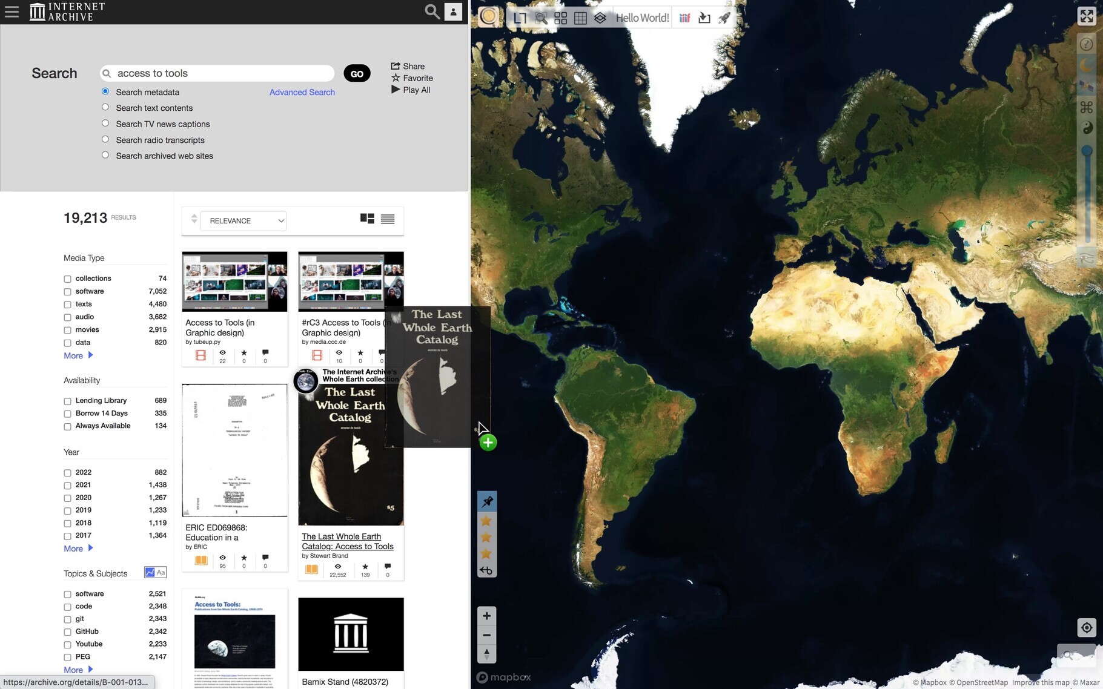Open the map layers stack icon

[600, 18]
